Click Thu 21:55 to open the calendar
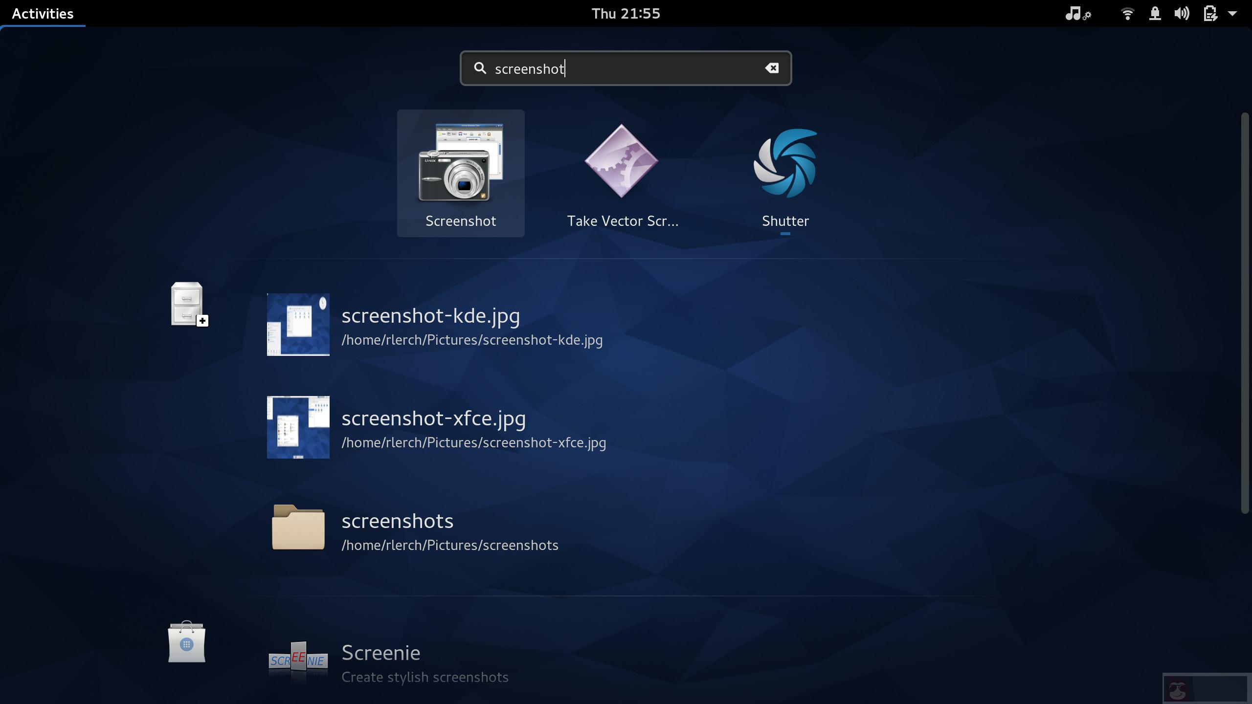1252x704 pixels. [x=625, y=13]
